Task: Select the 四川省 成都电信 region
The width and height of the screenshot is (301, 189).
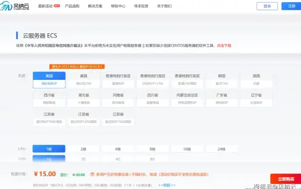Action: pyautogui.click(x=153, y=99)
